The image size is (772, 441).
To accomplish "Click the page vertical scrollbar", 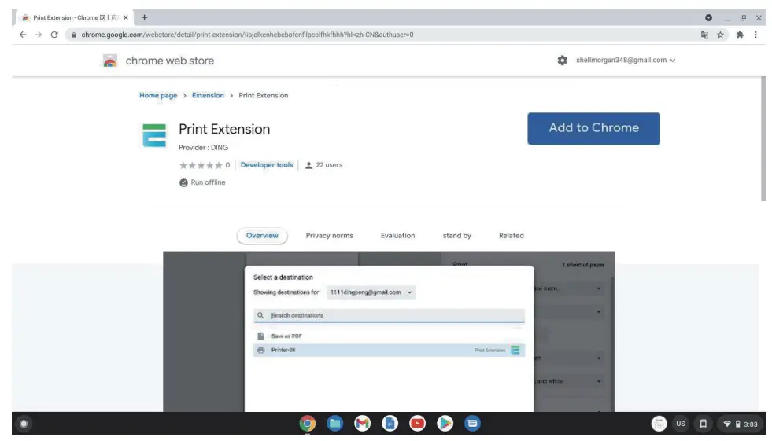I will tap(763, 138).
